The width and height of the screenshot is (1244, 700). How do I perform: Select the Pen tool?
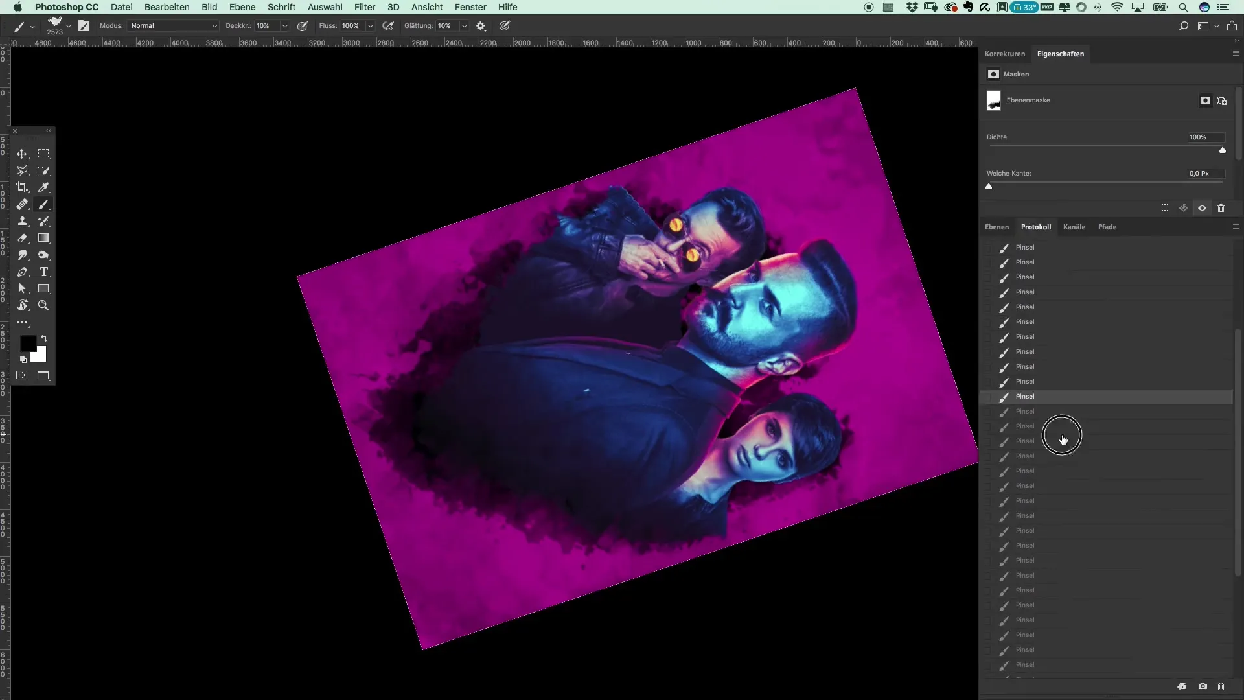pyautogui.click(x=22, y=272)
